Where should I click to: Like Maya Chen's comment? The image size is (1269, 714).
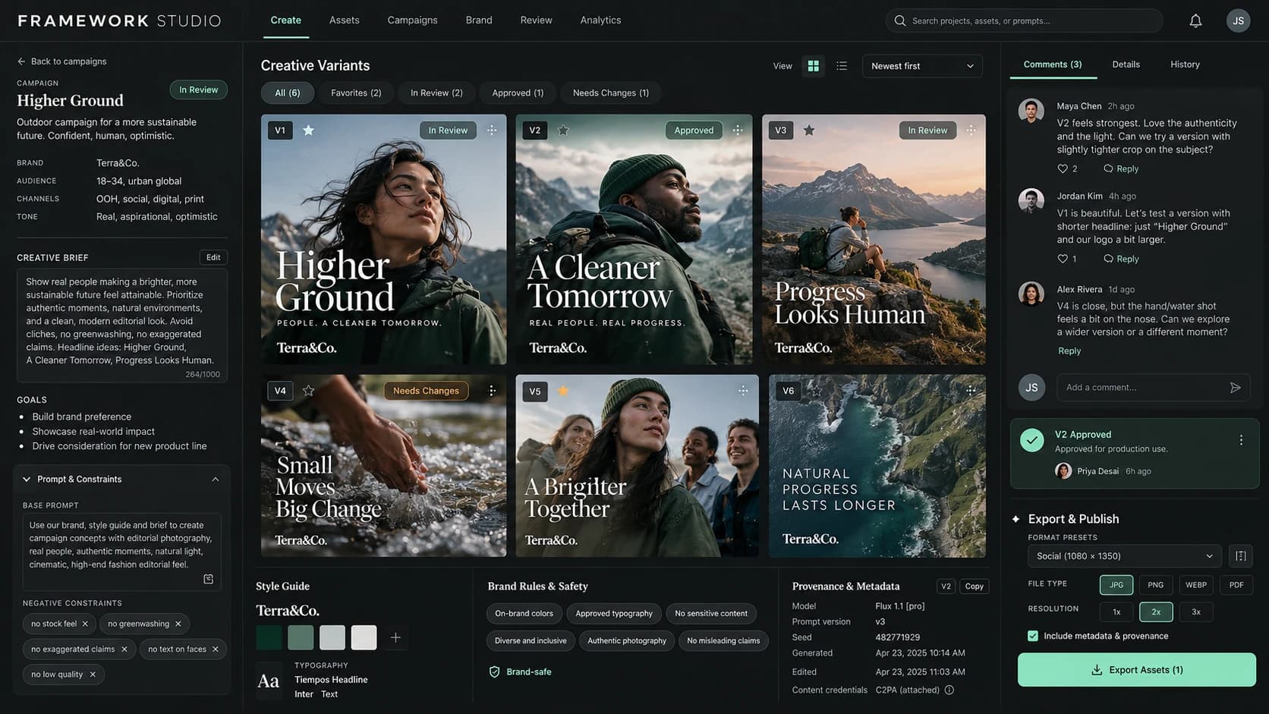click(x=1063, y=168)
